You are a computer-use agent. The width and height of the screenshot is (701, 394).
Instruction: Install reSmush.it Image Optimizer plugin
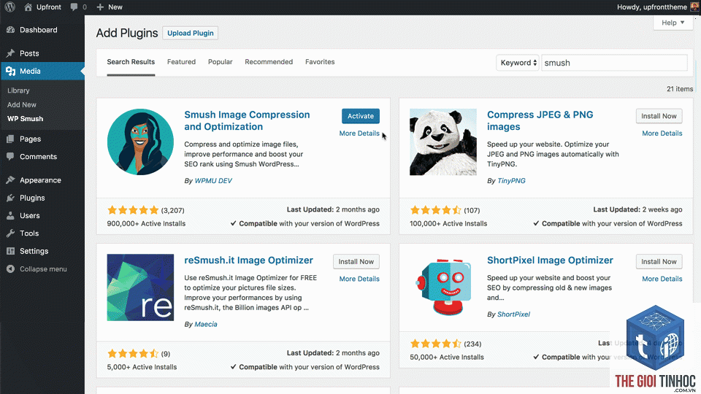pos(356,262)
